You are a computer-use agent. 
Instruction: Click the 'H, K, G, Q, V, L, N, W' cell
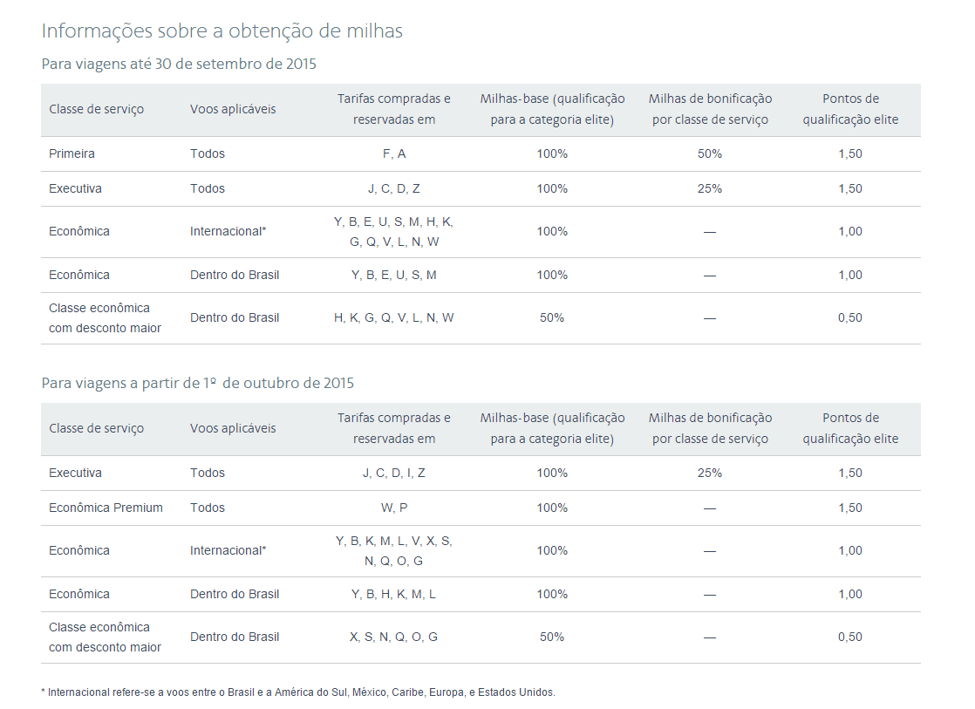394,317
